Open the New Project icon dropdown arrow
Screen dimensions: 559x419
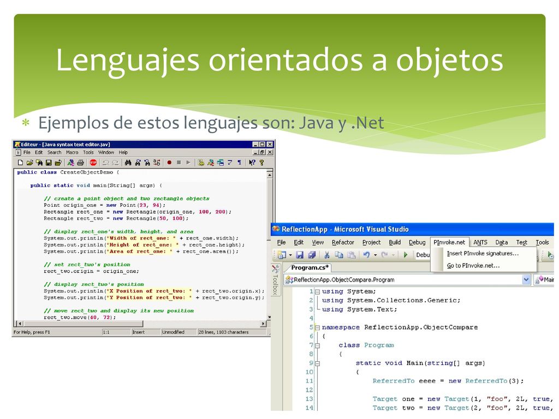pos(290,255)
